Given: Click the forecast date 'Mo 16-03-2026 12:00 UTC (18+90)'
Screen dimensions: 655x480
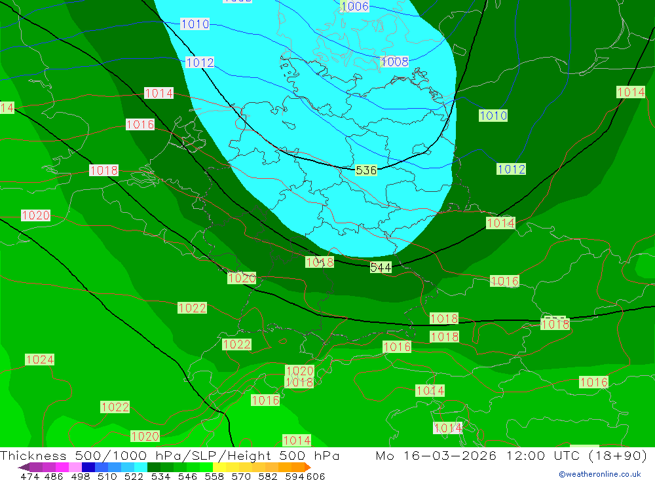Looking at the screenshot, I should pos(512,455).
